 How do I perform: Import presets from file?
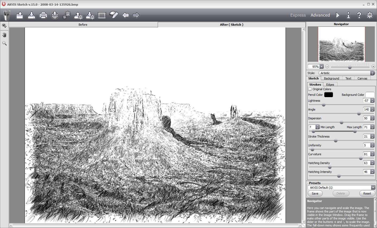[x=78, y=15]
